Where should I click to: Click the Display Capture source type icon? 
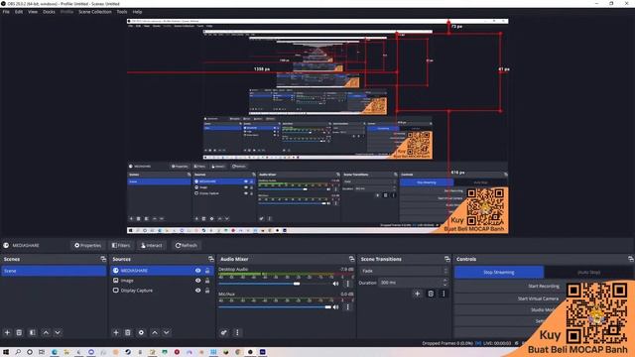(116, 291)
